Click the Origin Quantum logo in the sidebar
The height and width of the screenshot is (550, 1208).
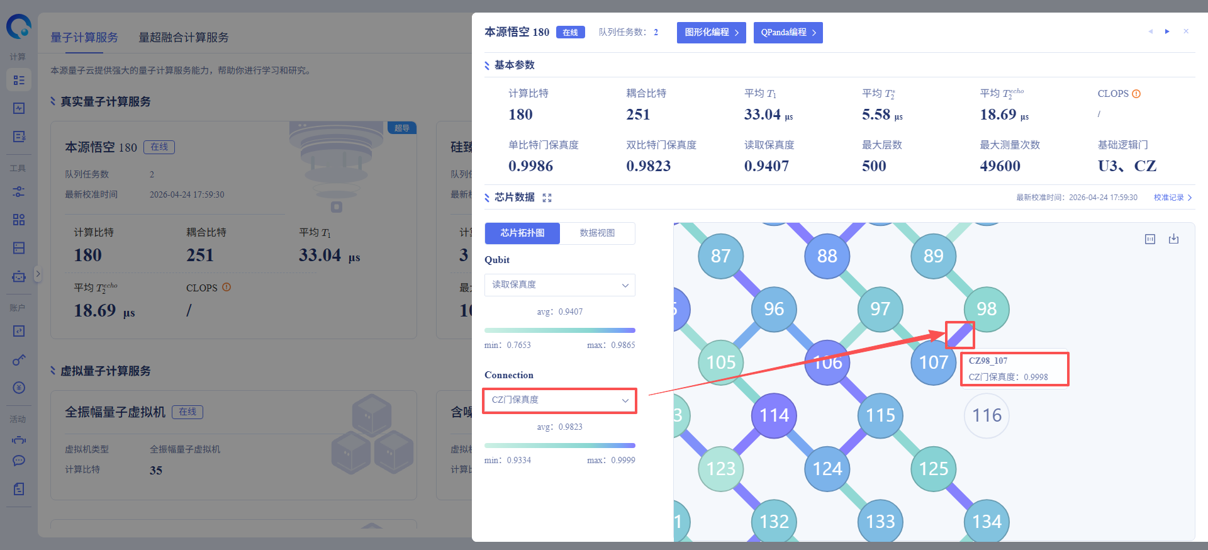coord(19,26)
